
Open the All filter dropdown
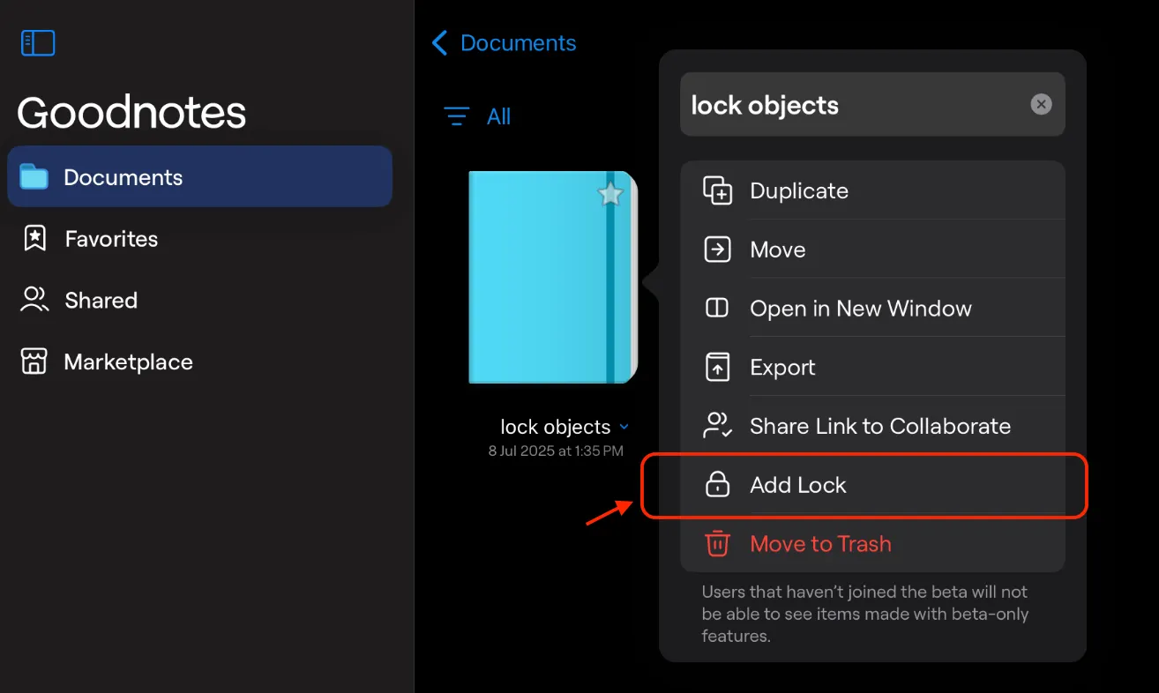tap(498, 116)
